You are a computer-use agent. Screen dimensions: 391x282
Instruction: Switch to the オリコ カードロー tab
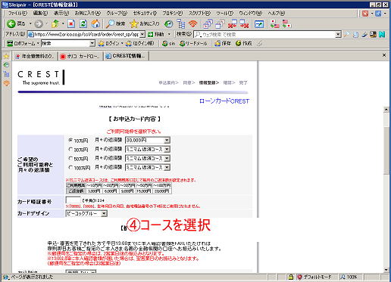81,56
